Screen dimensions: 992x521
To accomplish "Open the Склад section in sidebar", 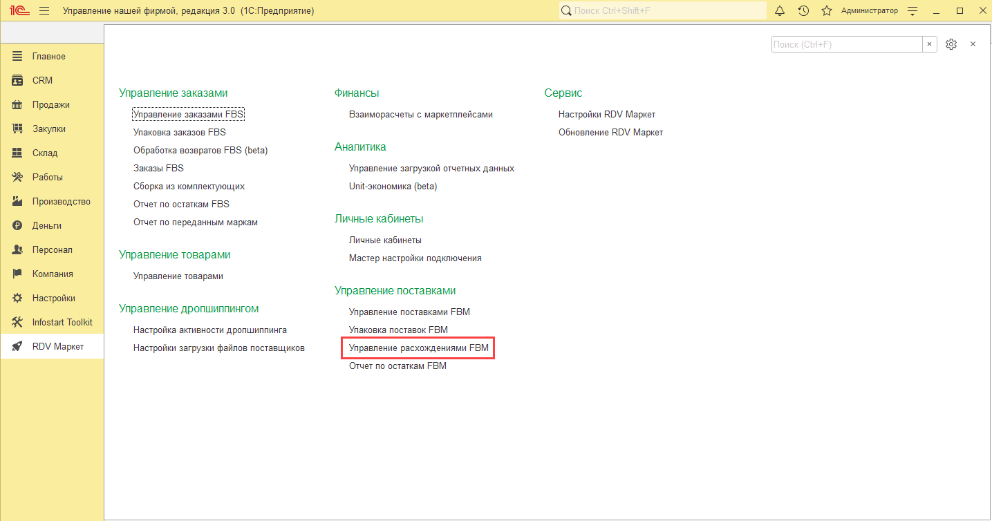I will [x=52, y=153].
